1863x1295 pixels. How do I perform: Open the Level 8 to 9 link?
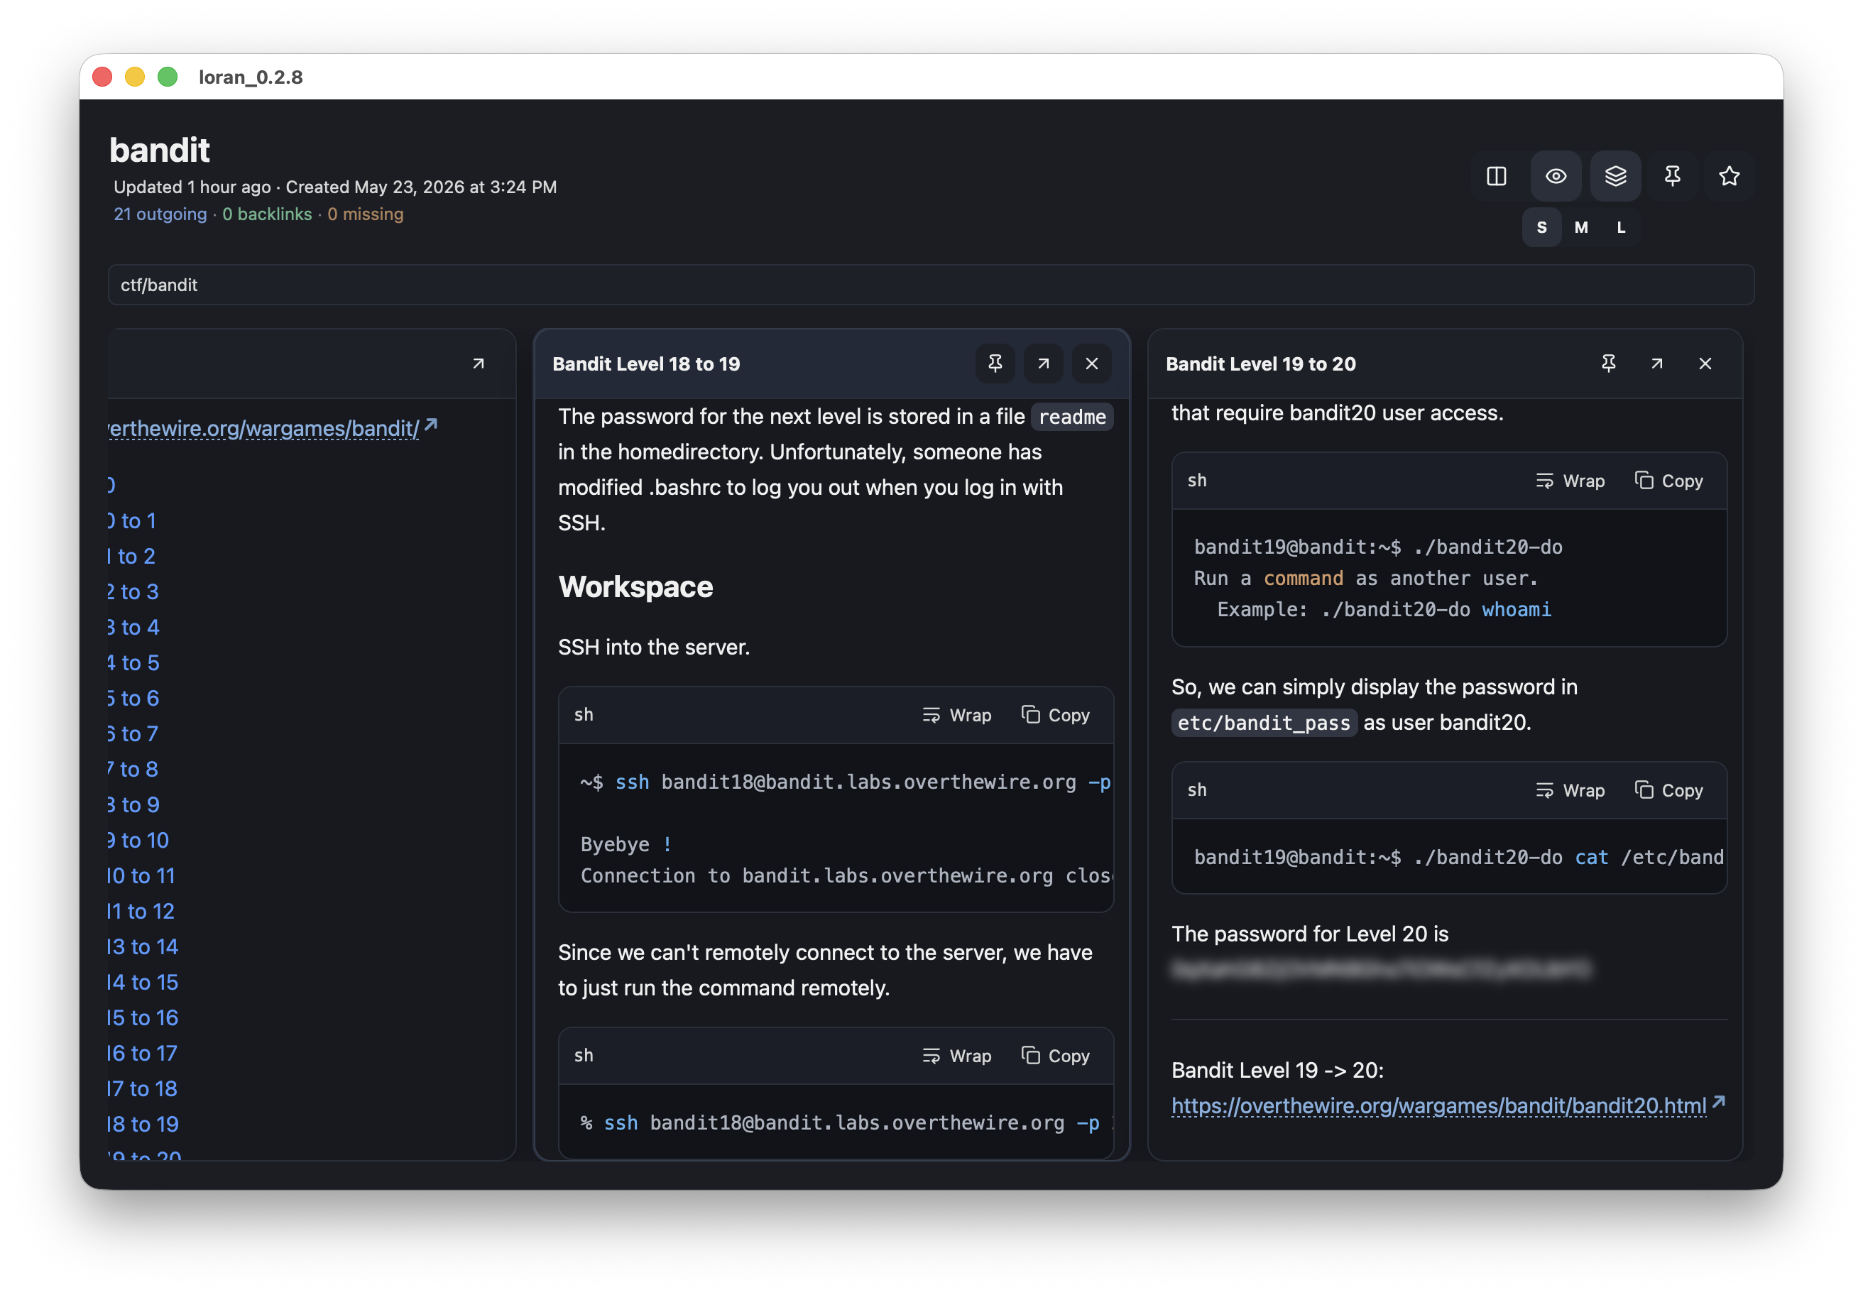pos(134,805)
